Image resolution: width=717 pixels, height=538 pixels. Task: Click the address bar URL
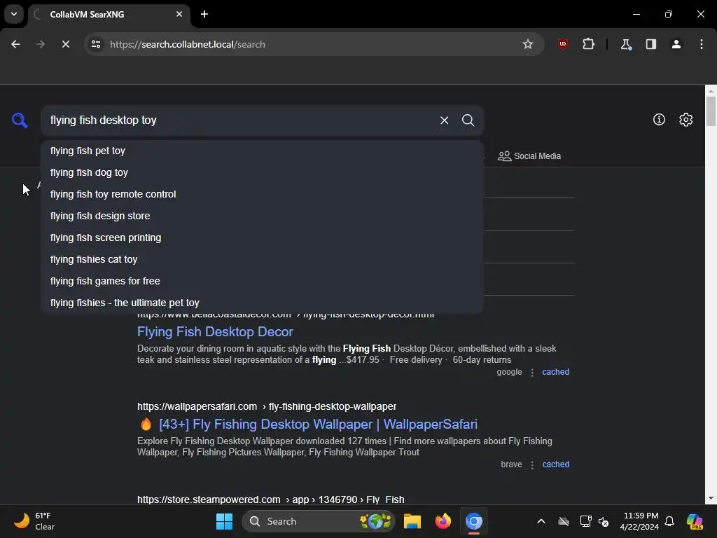tap(188, 44)
